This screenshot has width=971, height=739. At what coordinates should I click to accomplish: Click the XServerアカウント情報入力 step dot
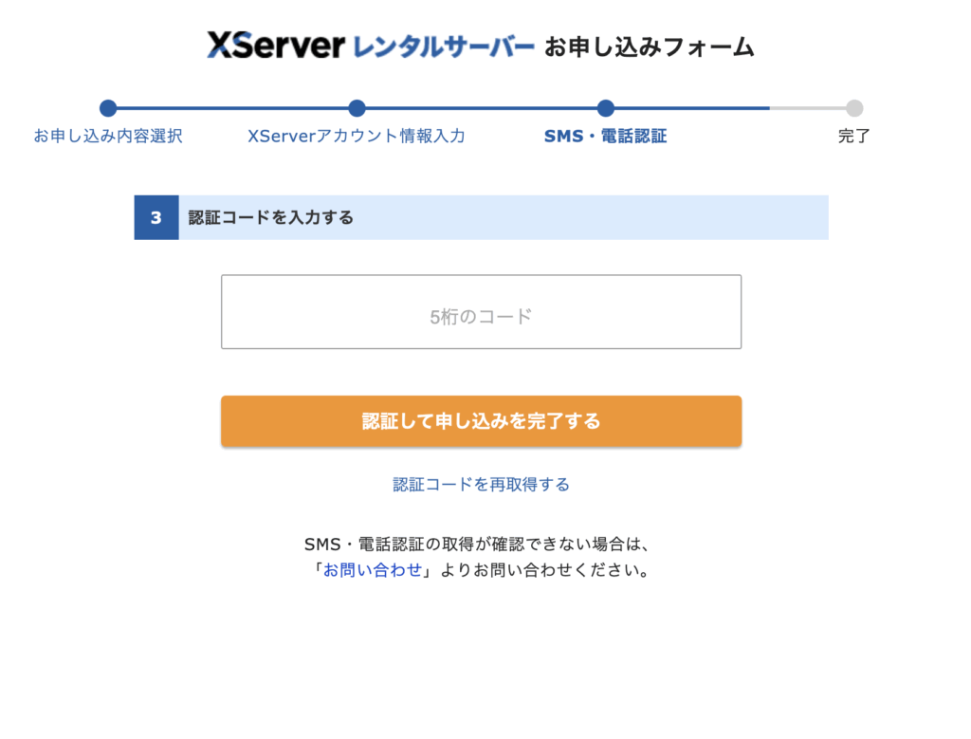pyautogui.click(x=357, y=108)
